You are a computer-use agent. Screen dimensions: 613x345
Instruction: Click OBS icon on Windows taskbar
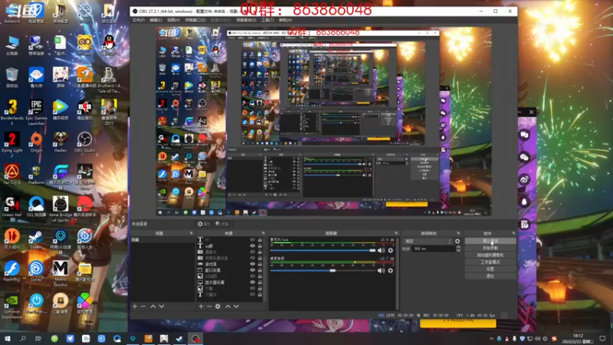195,338
